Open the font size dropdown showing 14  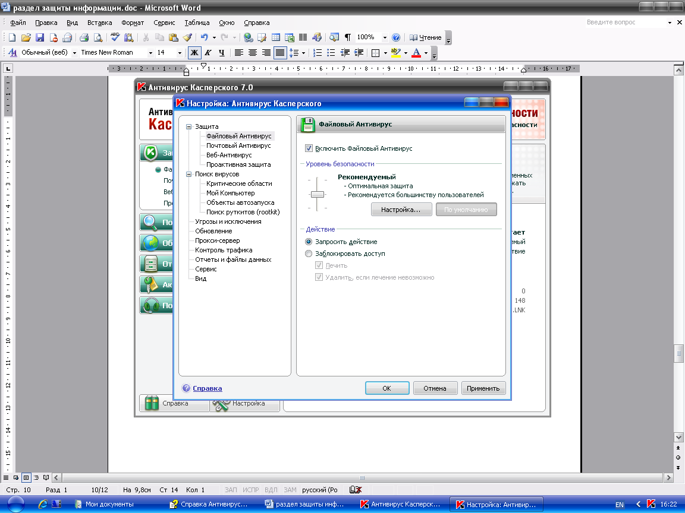180,53
